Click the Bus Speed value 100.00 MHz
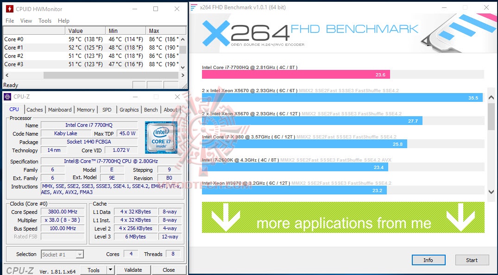Viewport: 498px width, 275px height. [x=63, y=228]
